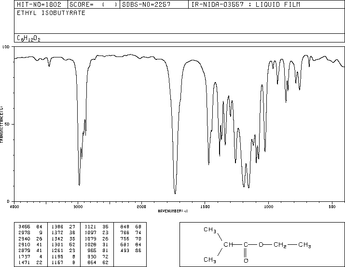Select peak table entry 1121
This screenshot has height=267, width=345.
[90, 227]
